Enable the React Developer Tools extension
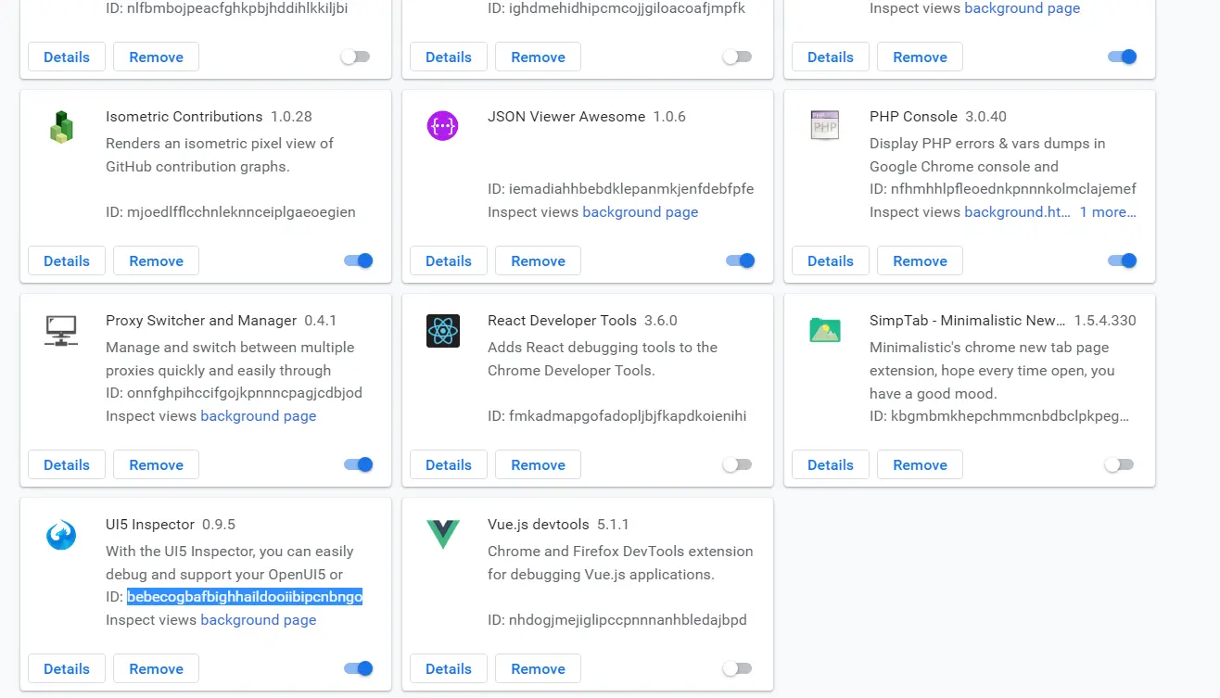This screenshot has width=1220, height=698. coord(737,464)
